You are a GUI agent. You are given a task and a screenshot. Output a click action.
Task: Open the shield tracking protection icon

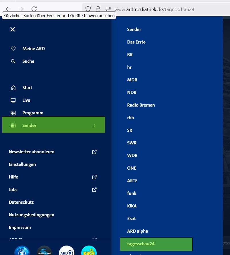pyautogui.click(x=88, y=9)
